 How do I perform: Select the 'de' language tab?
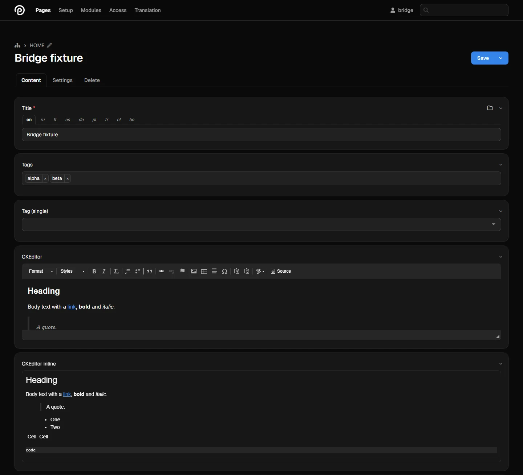[x=81, y=120]
